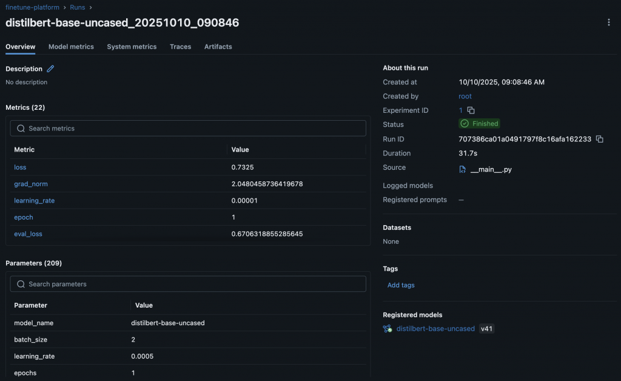Click the __main__.py source name
Viewport: 621px width, 381px height.
(x=491, y=169)
